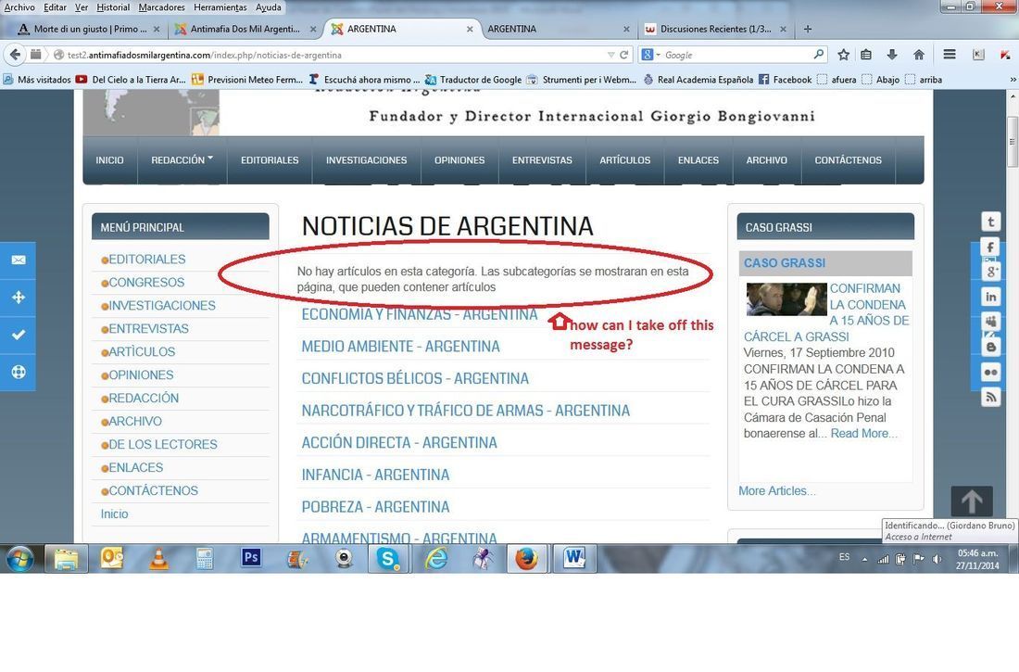
Task: Click More Articles link
Action: 776,491
